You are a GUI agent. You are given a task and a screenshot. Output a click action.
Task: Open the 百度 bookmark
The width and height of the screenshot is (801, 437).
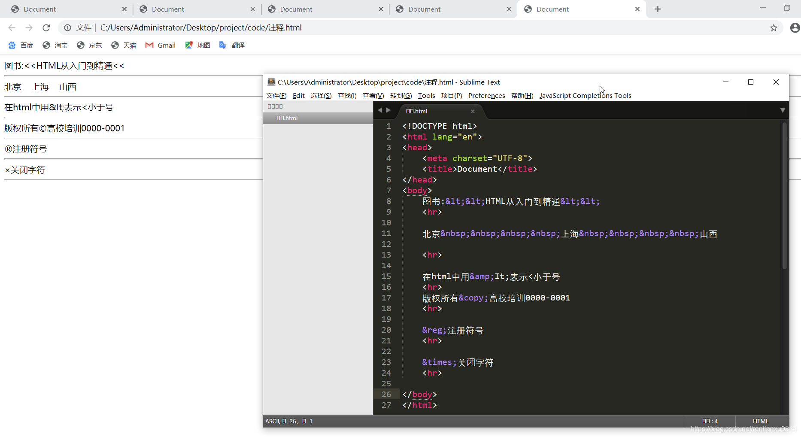click(21, 45)
